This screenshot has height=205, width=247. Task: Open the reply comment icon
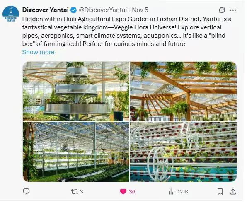[x=26, y=191]
